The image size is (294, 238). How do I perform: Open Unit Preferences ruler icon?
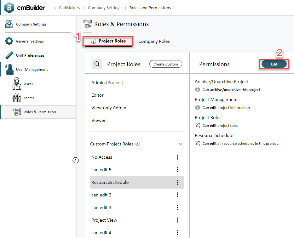(x=9, y=55)
